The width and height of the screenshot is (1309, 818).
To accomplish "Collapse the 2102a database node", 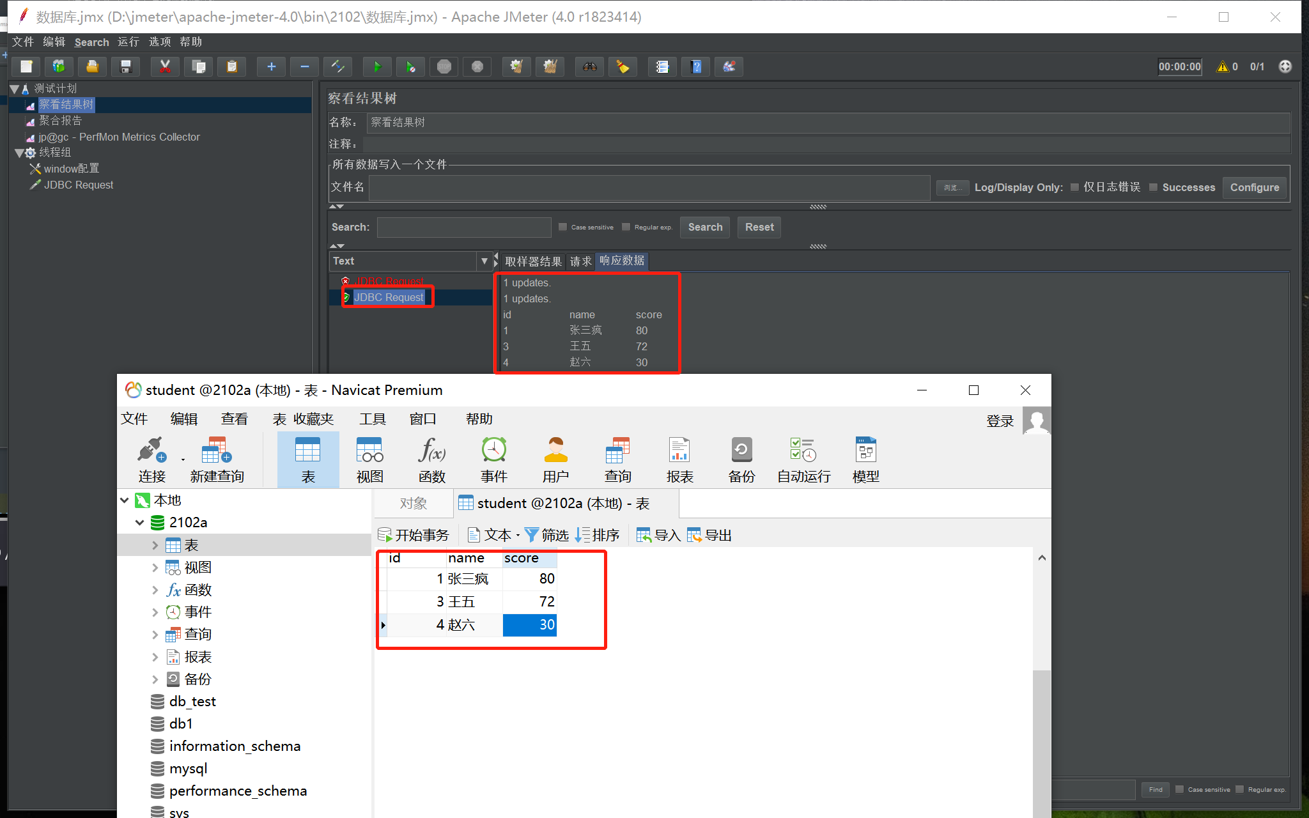I will click(139, 523).
